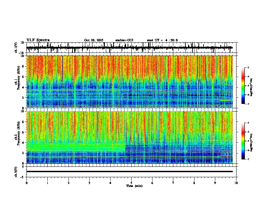The width and height of the screenshot is (266, 205).
Task: Click the ch.1 spectrogram plot area
Action: pos(130,82)
